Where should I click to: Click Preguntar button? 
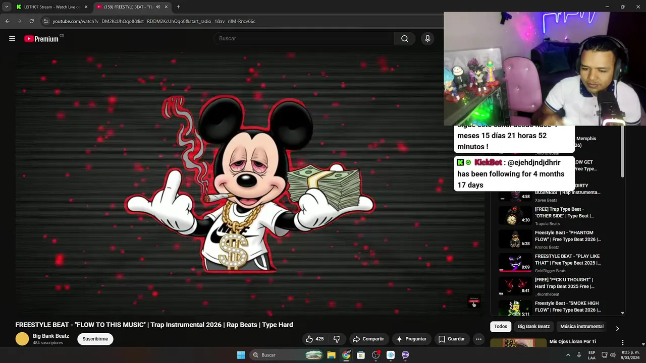coord(411,339)
